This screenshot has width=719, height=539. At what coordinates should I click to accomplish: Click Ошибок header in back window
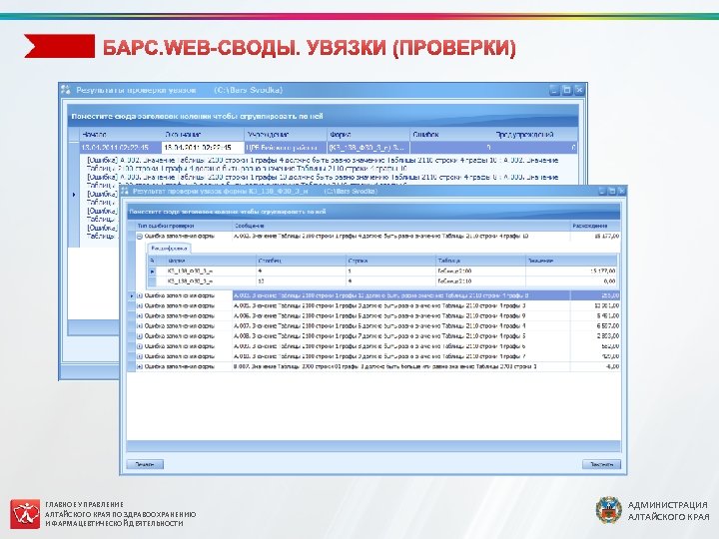(x=450, y=135)
